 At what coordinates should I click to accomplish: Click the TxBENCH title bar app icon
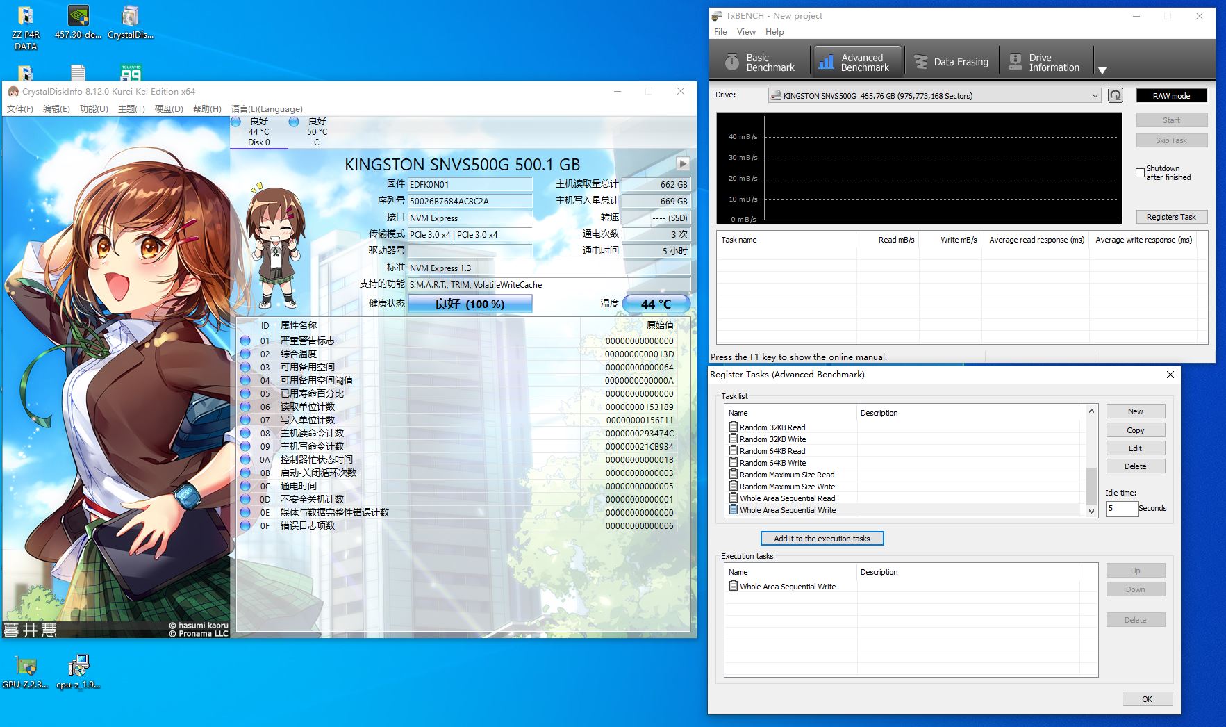[x=717, y=15]
